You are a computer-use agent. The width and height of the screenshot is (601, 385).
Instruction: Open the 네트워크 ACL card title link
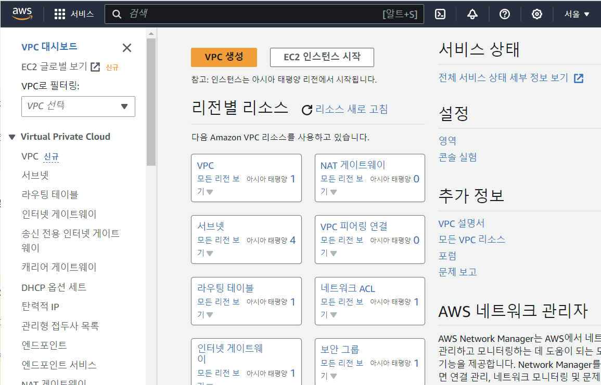coord(348,288)
